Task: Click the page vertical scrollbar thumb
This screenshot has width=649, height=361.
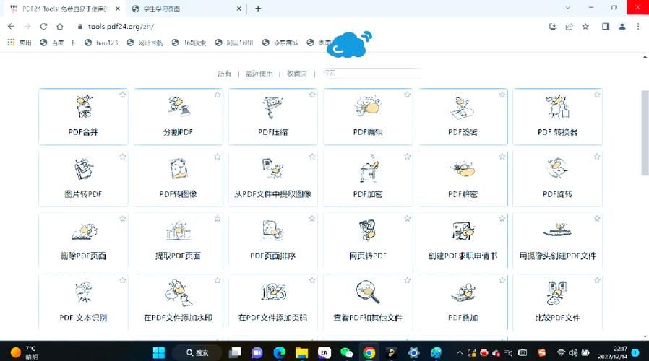Action: pos(645,132)
